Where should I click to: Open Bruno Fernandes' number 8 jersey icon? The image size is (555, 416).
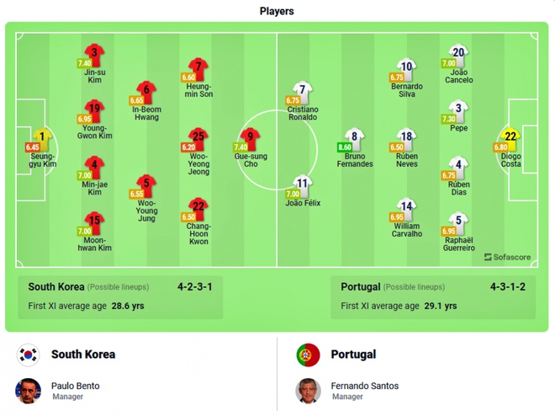[355, 139]
